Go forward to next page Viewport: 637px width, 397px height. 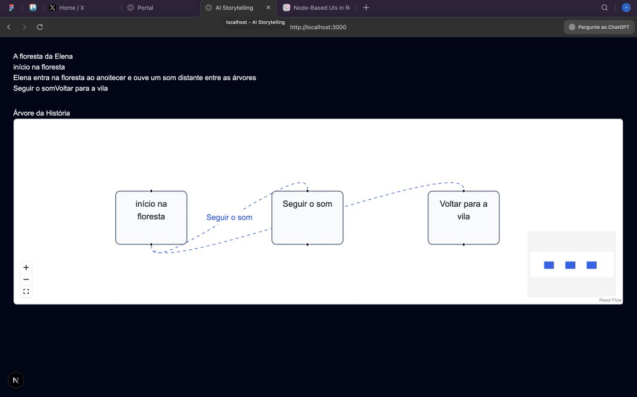(x=24, y=27)
